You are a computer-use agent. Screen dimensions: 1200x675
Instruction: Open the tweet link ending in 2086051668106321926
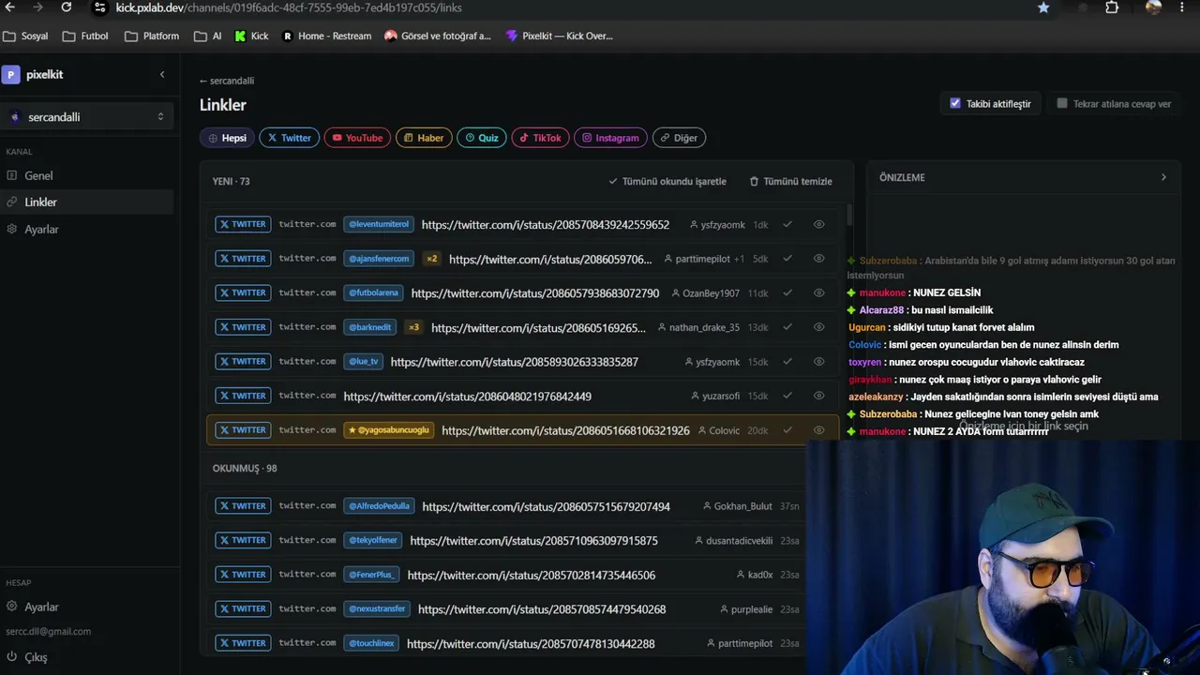[565, 430]
